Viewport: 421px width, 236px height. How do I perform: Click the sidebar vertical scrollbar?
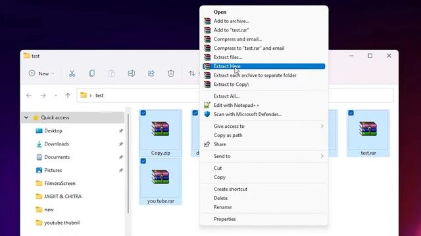(x=128, y=164)
